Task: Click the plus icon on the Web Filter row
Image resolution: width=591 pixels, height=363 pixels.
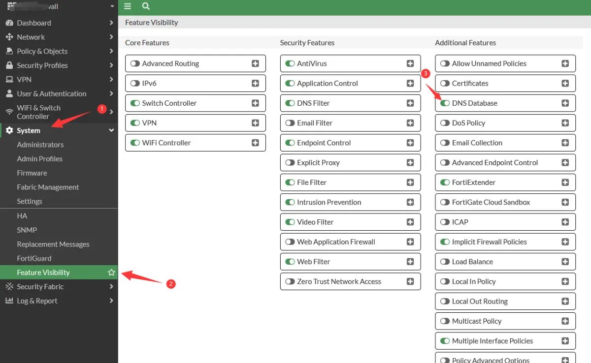Action: point(410,262)
